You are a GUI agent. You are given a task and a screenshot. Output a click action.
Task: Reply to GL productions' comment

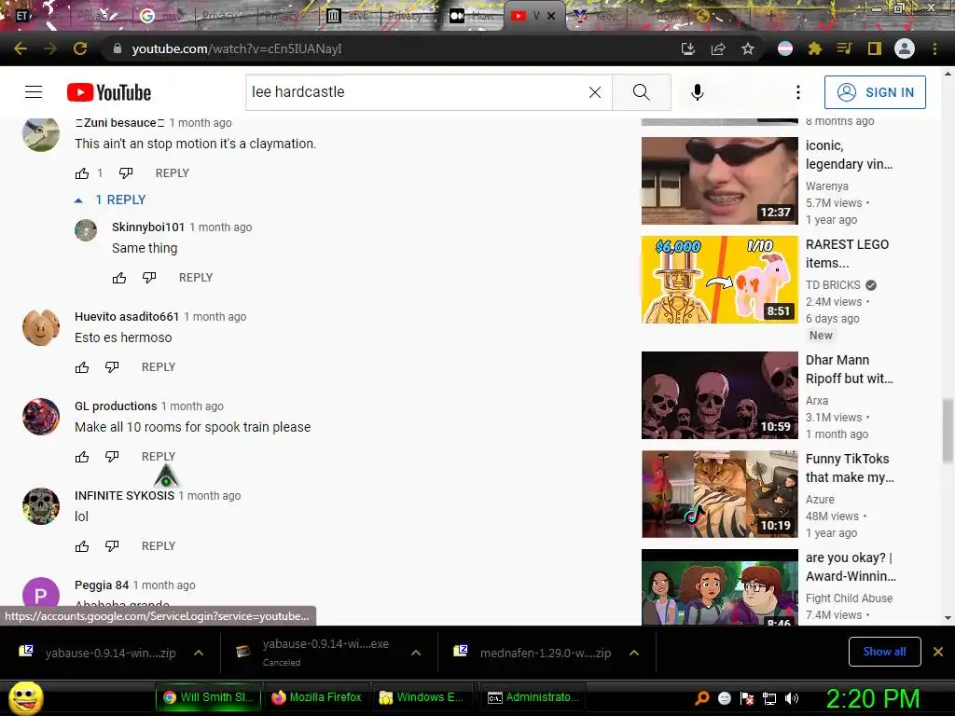click(159, 457)
